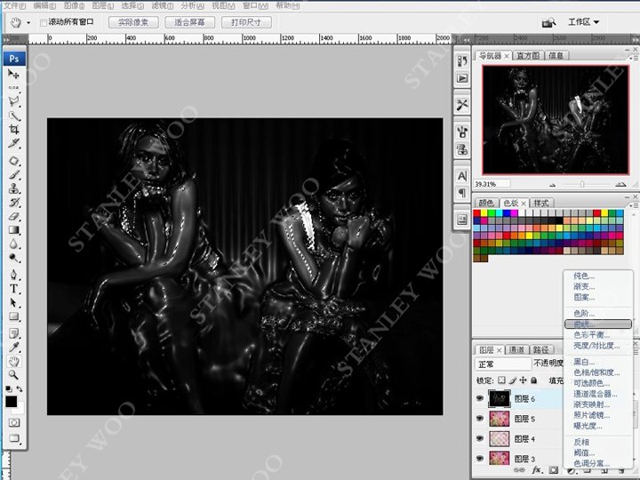This screenshot has height=480, width=640.
Task: Switch to the 样式 tab
Action: [541, 203]
